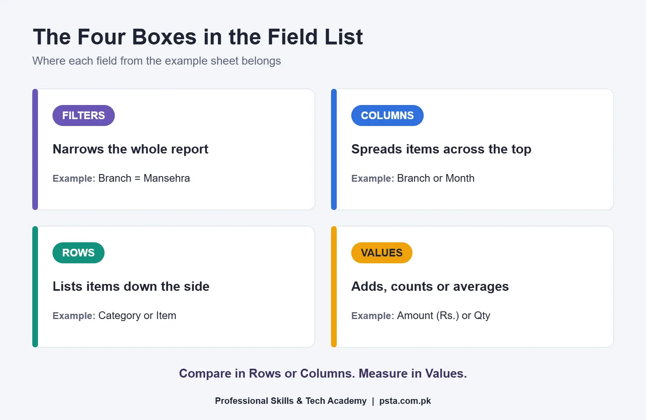
Task: Select the green accent bar on Rows card
Action: 35,287
